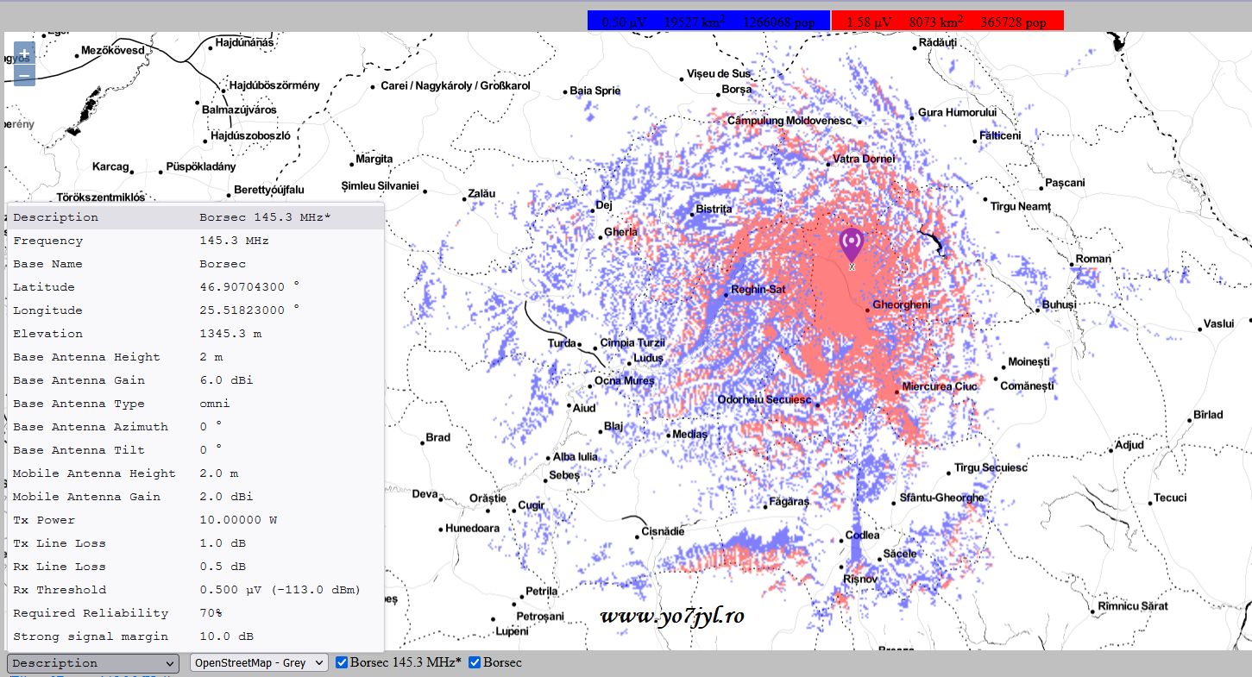Click the Roman city label
Screen dimensions: 1252x677
click(1093, 259)
